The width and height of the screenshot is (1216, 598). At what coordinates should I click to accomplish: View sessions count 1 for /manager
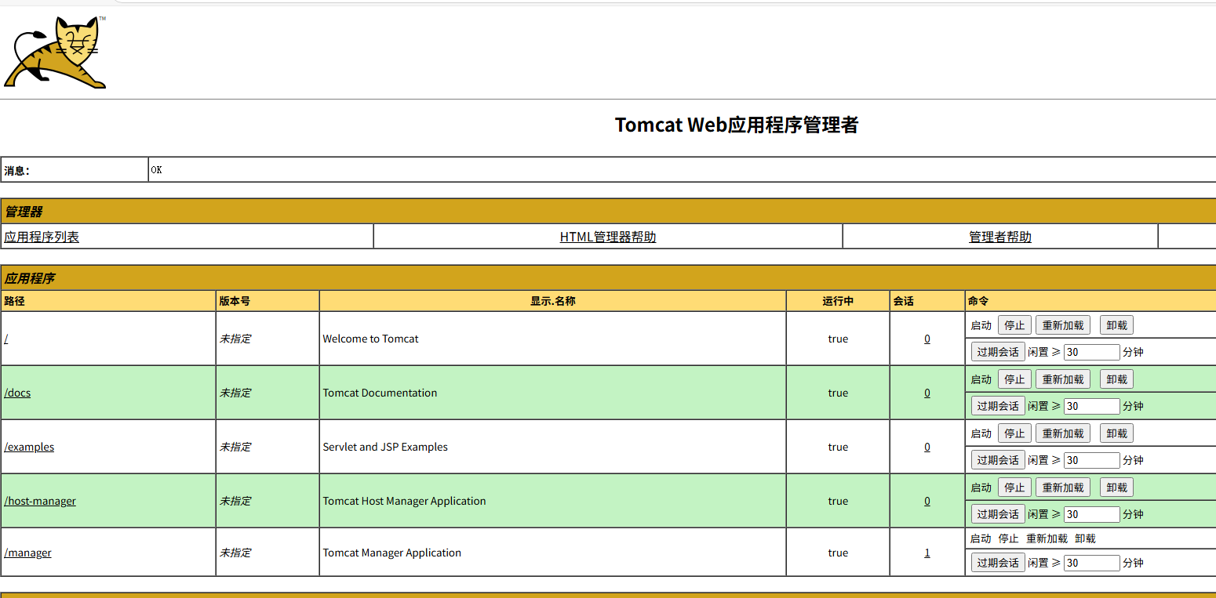[x=927, y=553]
